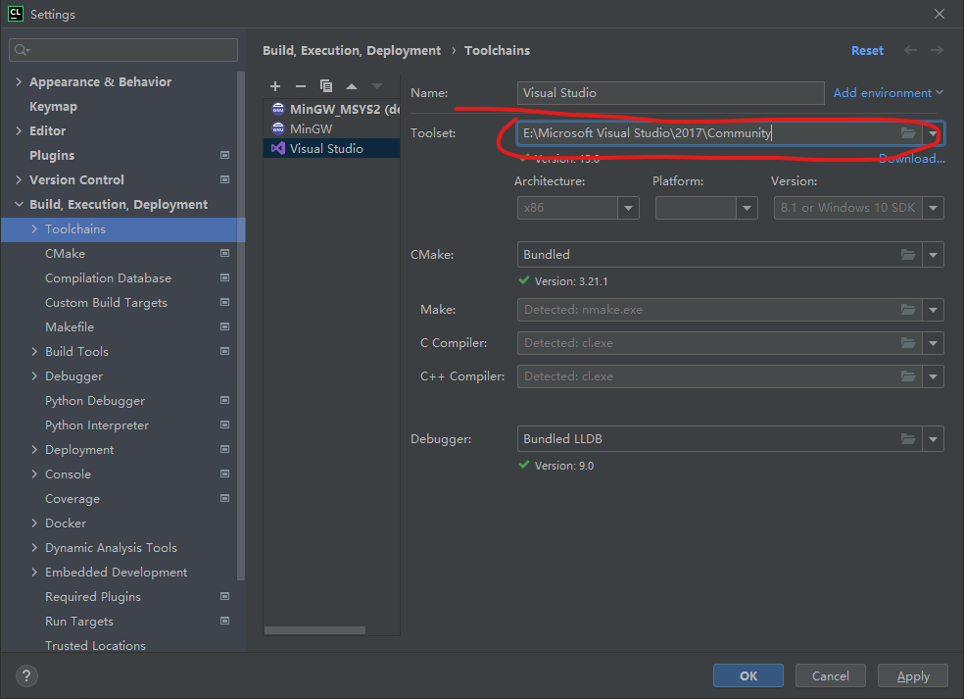
Task: Open Custom Build Targets page
Action: pos(107,303)
